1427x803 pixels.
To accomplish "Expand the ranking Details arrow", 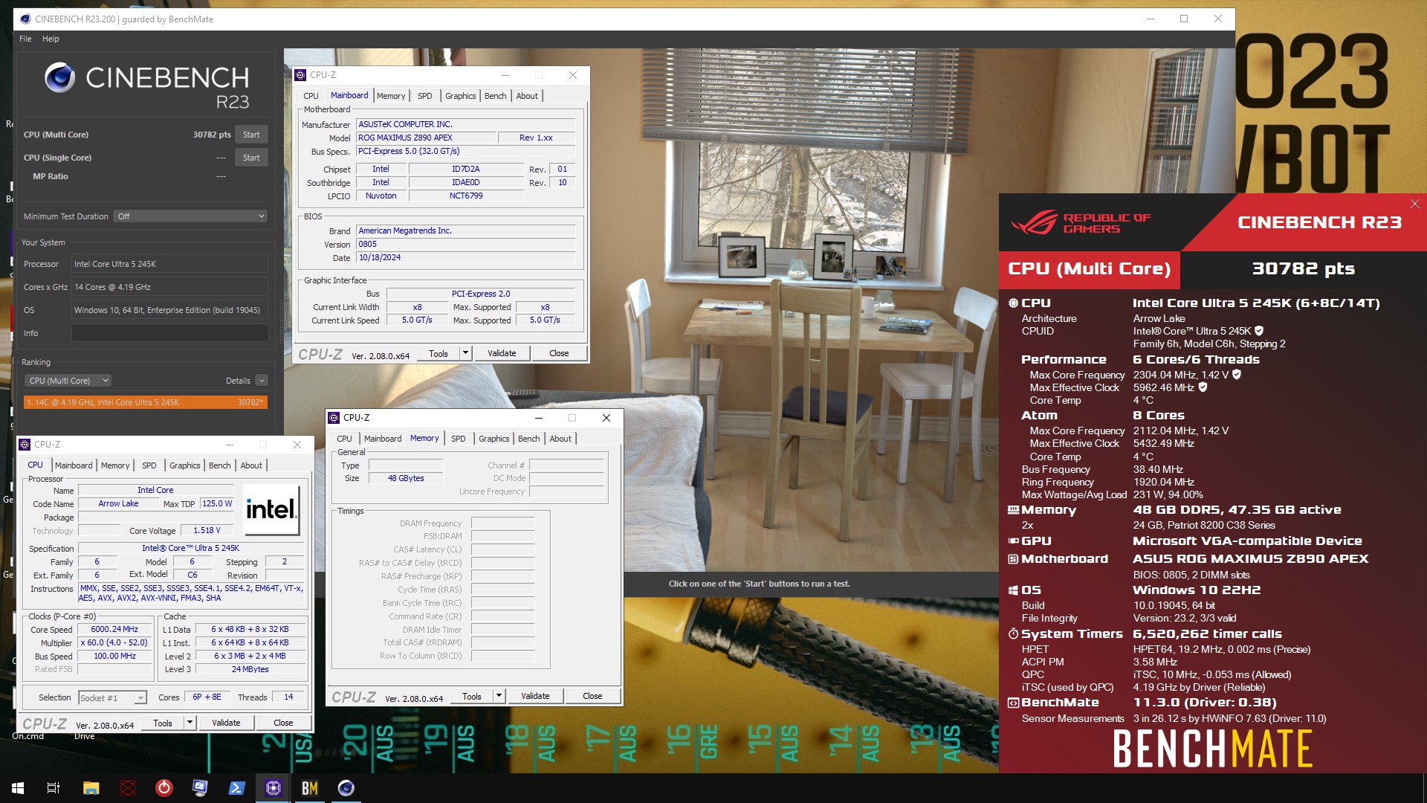I will [x=262, y=381].
